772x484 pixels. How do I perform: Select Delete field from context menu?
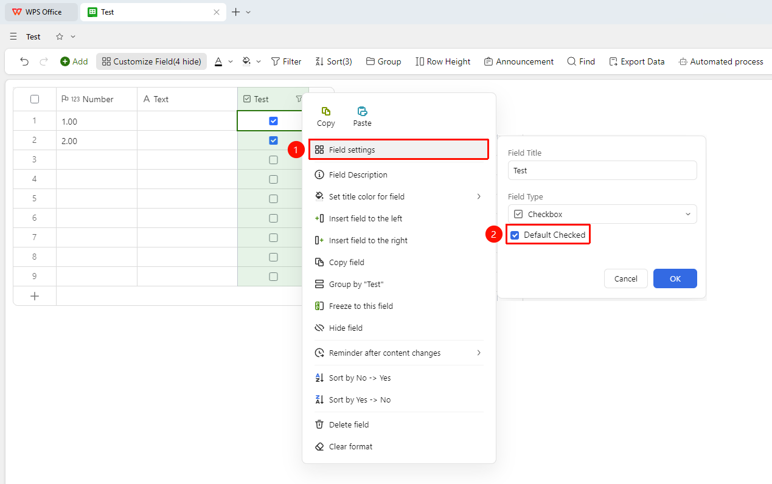click(x=399, y=424)
